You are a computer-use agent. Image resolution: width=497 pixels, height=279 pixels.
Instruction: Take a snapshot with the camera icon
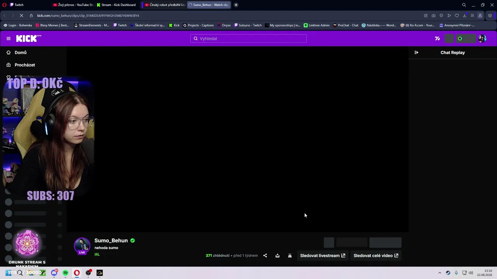point(434,15)
